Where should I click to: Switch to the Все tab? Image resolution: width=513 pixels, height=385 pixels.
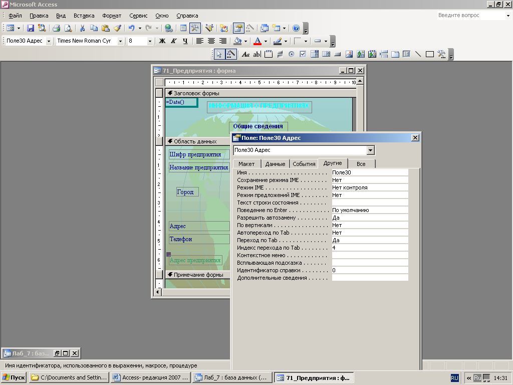click(x=361, y=164)
